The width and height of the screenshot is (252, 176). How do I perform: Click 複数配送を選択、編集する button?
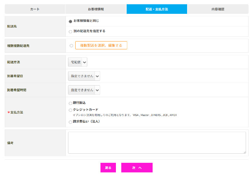coord(101,45)
